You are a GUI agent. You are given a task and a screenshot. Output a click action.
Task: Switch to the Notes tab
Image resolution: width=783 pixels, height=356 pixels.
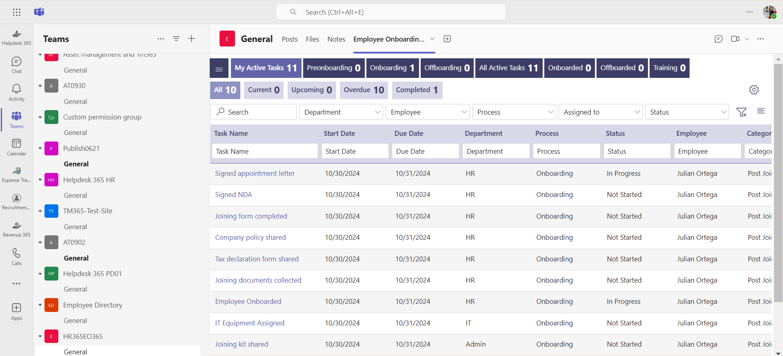tap(336, 39)
